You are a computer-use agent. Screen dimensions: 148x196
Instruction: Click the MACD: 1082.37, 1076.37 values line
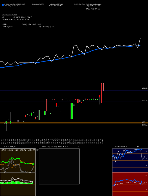coord(16,20)
